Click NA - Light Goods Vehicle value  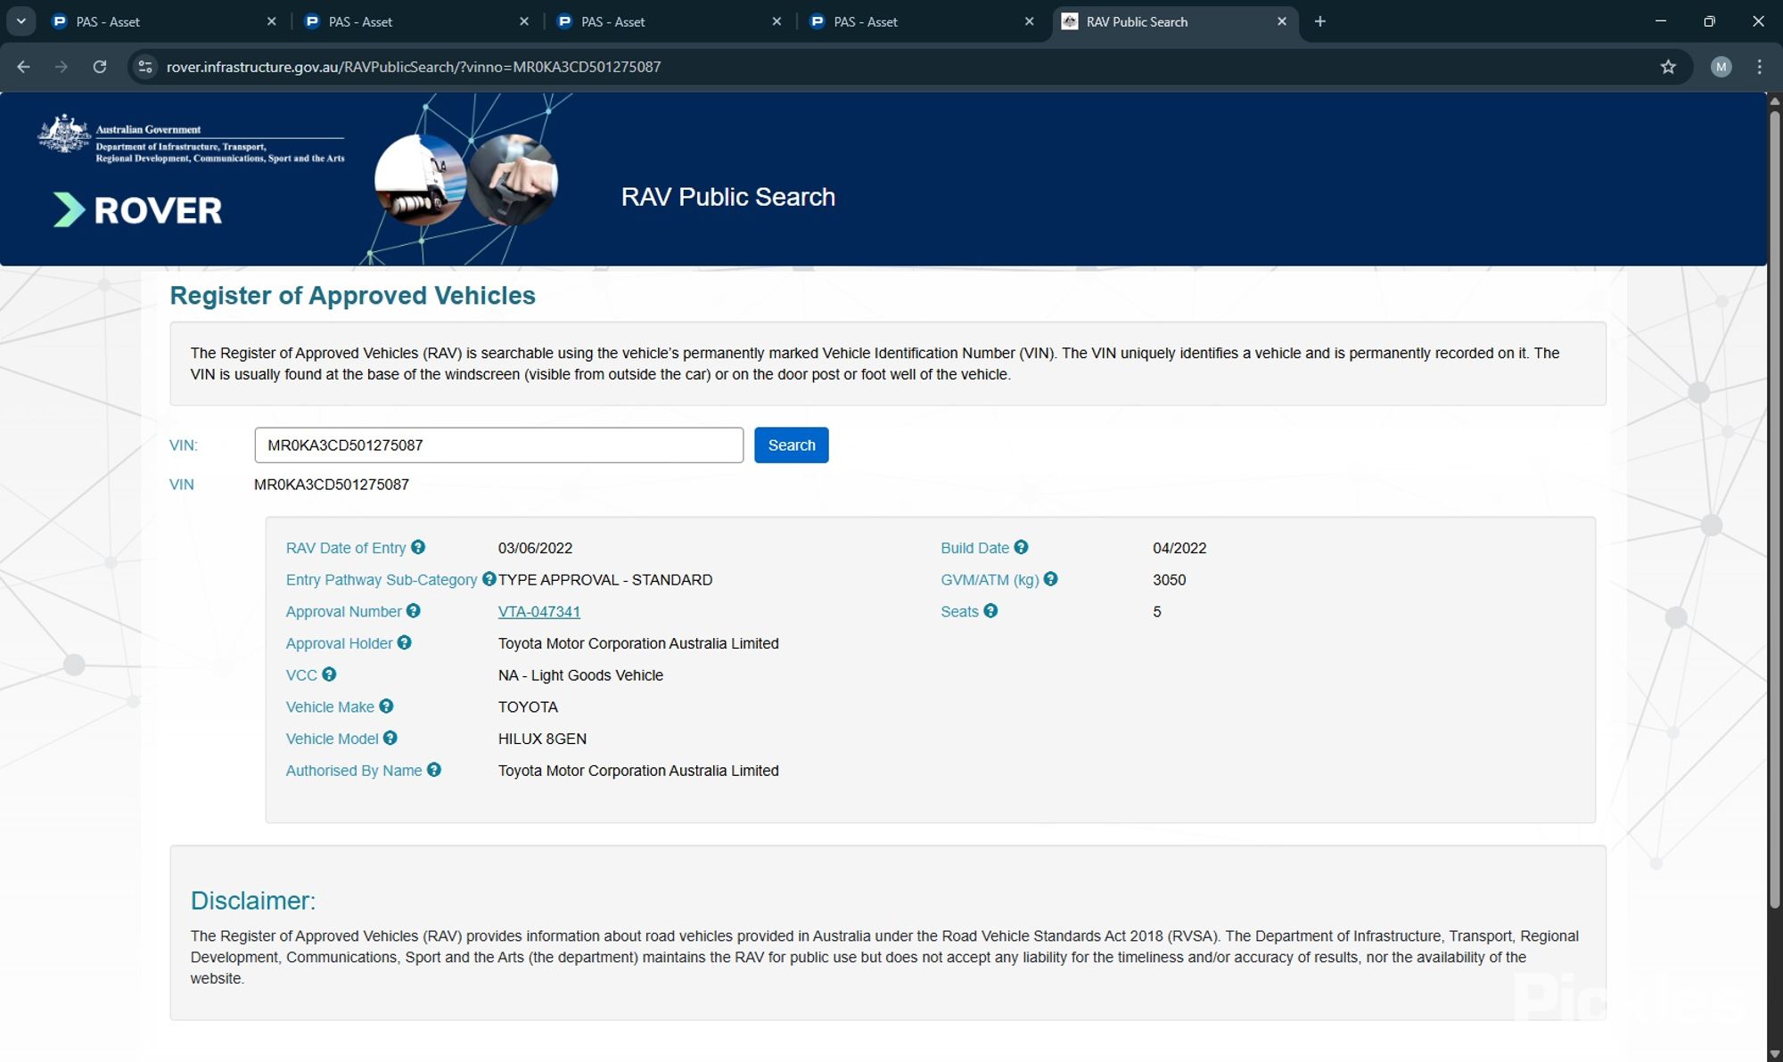point(580,675)
